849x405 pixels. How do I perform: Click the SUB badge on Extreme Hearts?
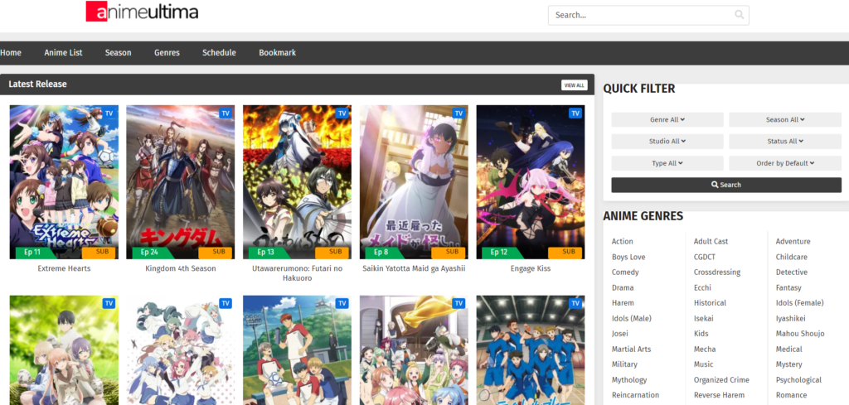click(99, 252)
